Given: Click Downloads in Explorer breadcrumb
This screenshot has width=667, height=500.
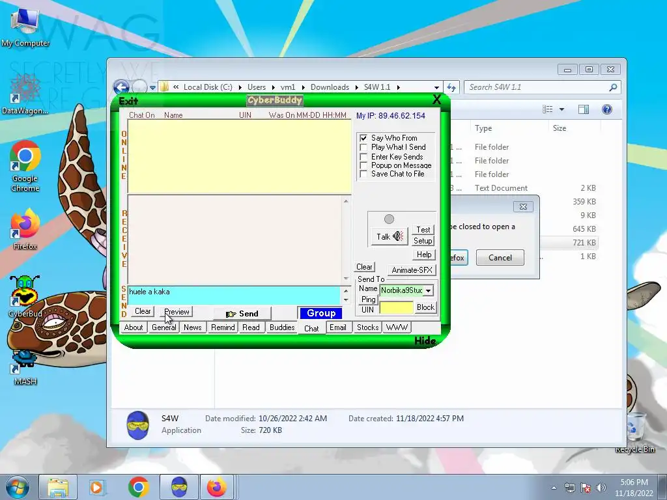Looking at the screenshot, I should [330, 87].
